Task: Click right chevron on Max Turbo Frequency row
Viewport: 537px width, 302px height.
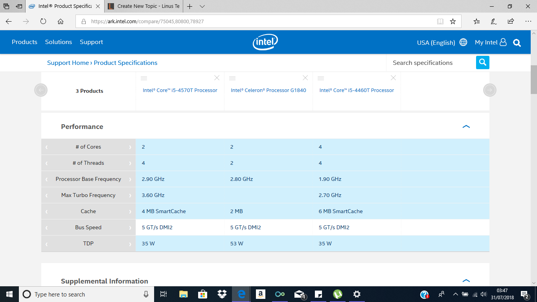Action: coord(130,195)
